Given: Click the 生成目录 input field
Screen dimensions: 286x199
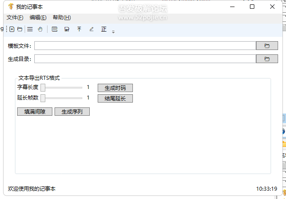Looking at the screenshot, I should tap(145, 59).
